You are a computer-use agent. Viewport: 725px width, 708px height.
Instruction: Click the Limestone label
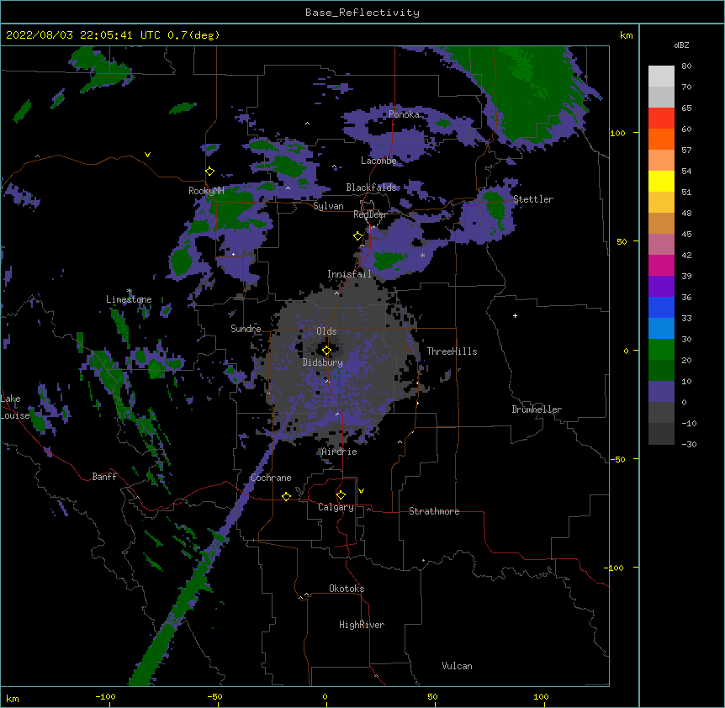[129, 299]
